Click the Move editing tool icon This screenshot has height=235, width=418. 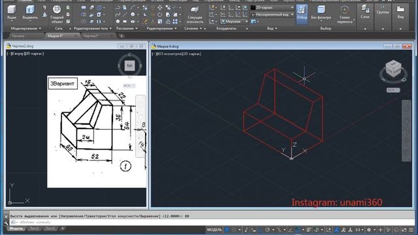[x=159, y=8]
